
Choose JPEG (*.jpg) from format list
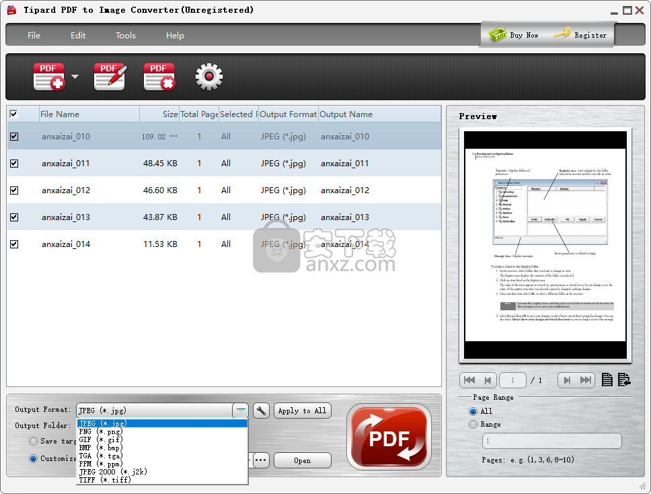click(x=162, y=423)
